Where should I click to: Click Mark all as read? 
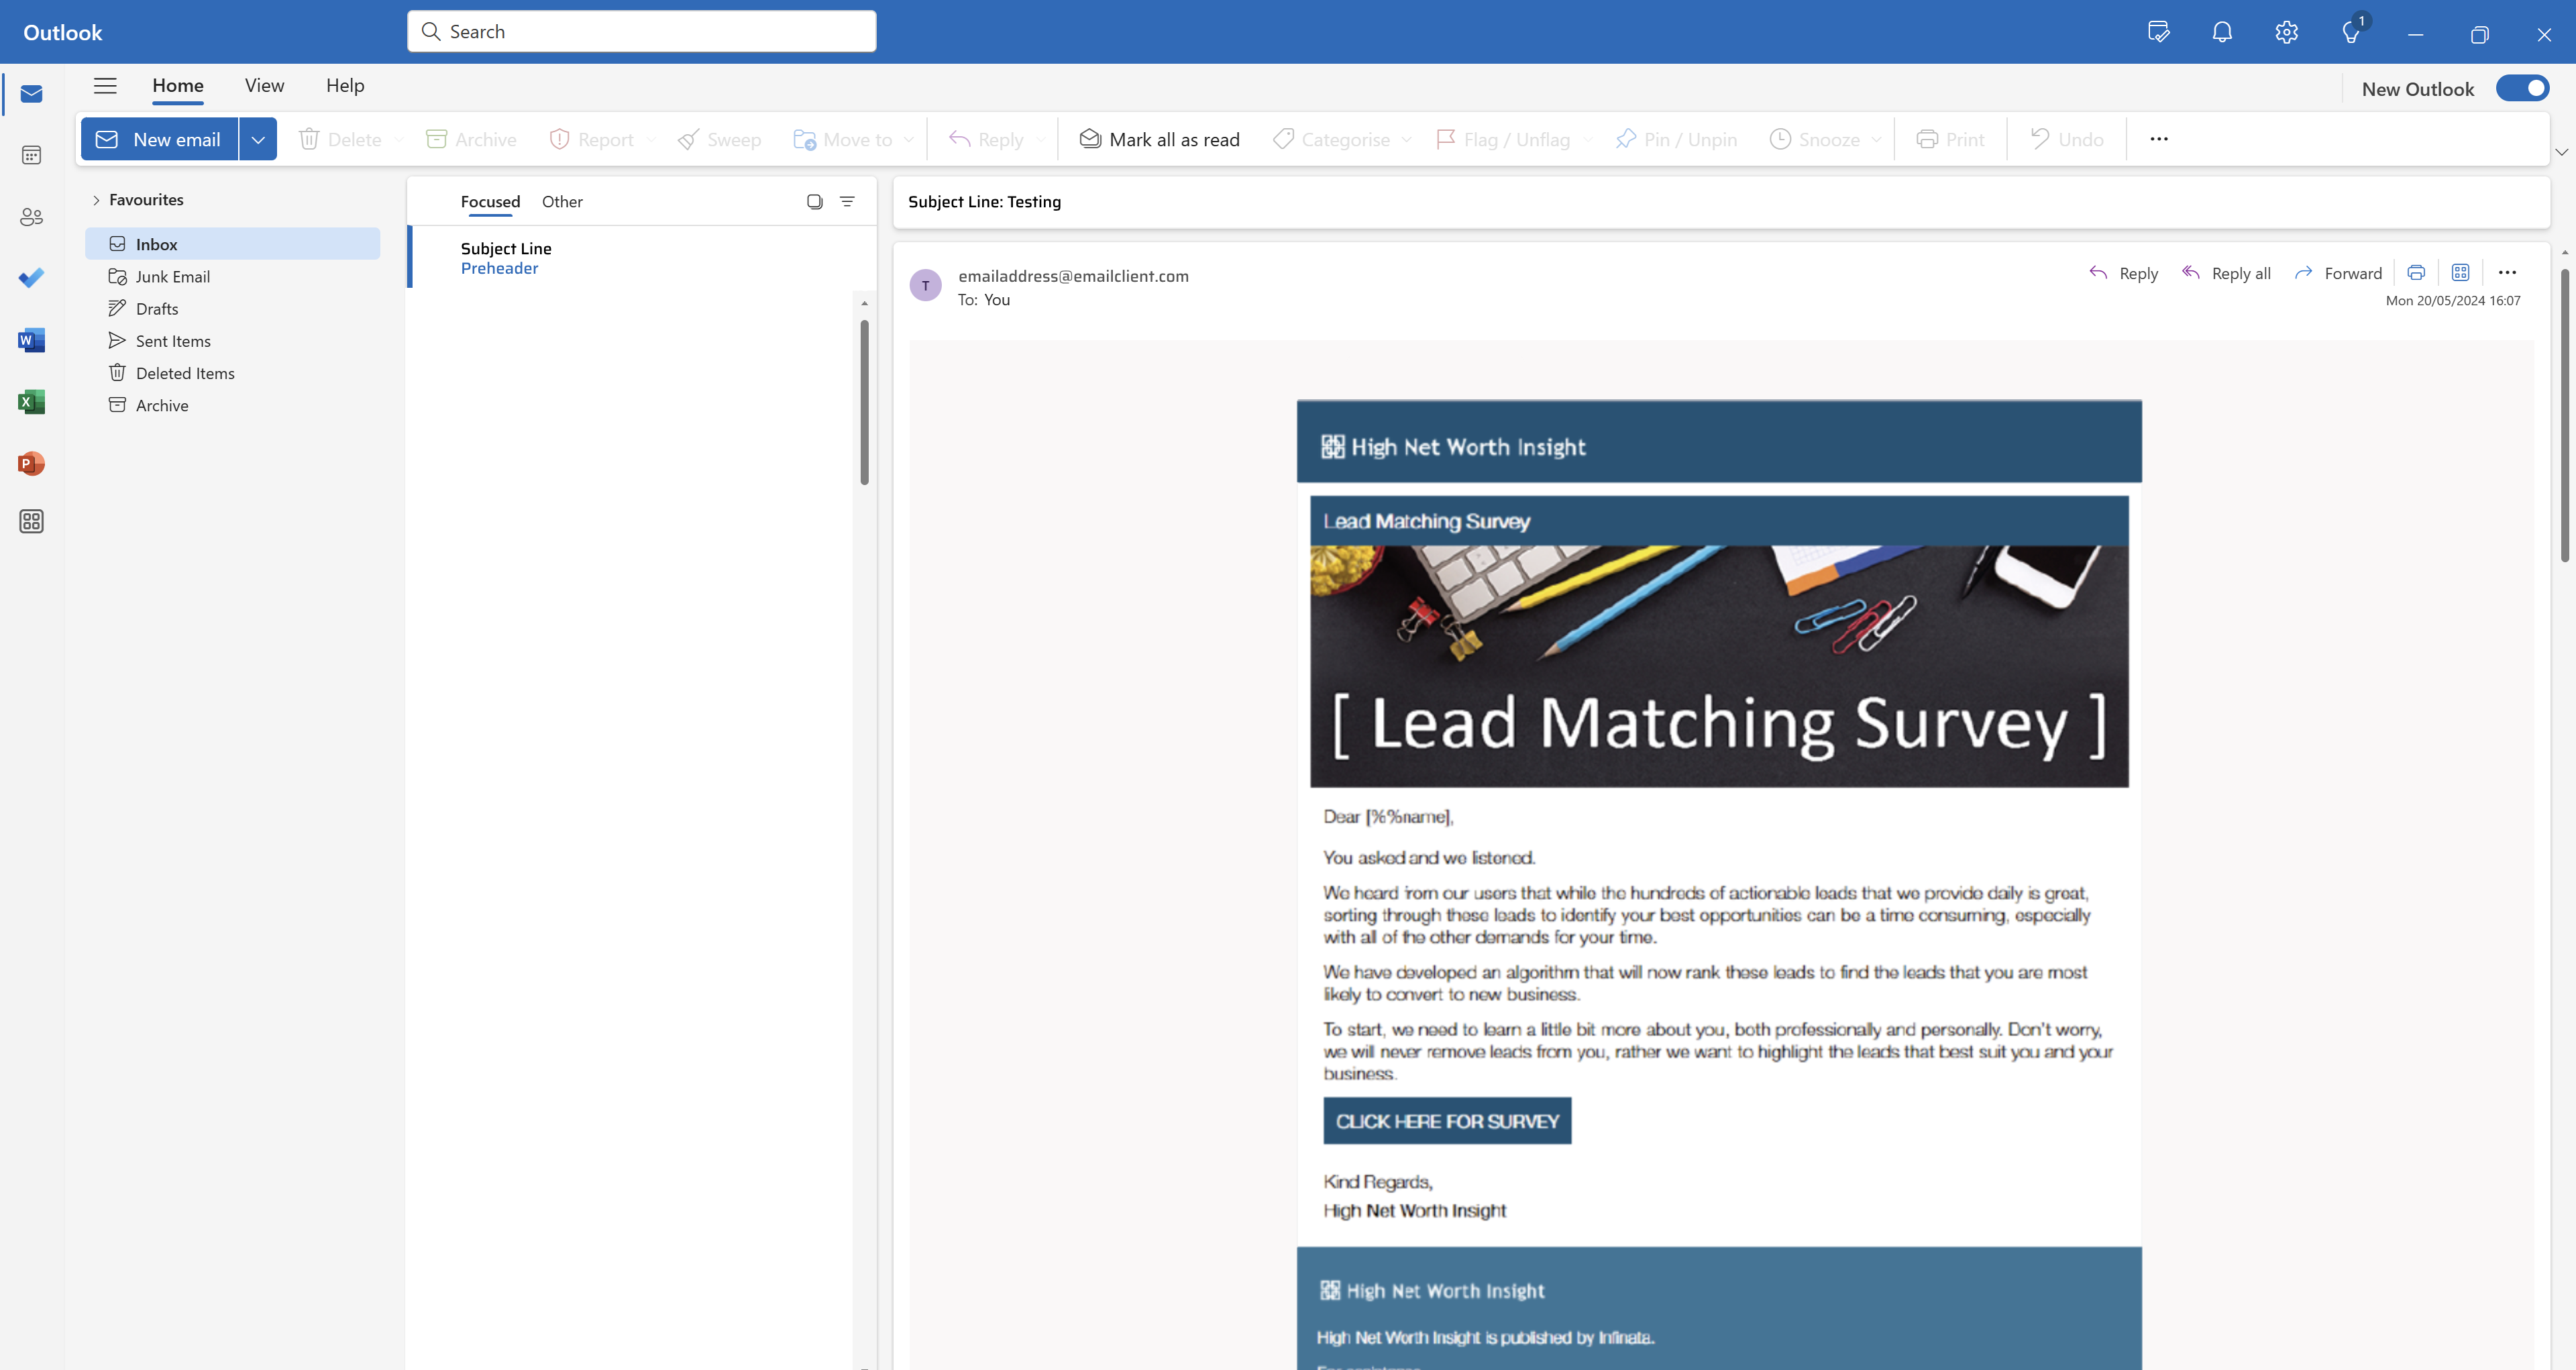(1159, 140)
